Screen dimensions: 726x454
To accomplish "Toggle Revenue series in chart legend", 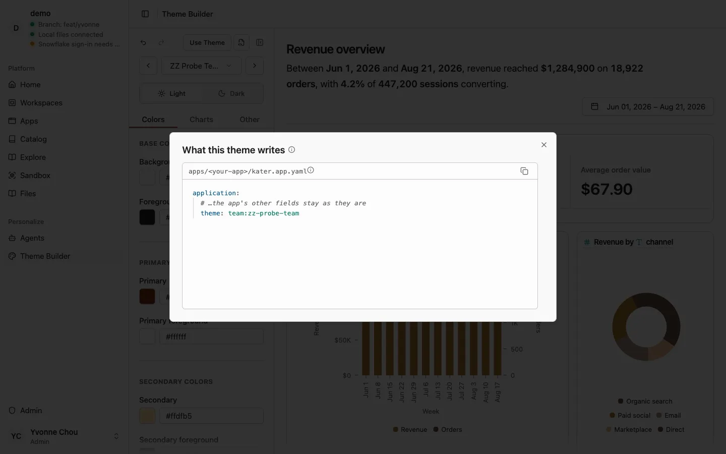I will coord(410,430).
